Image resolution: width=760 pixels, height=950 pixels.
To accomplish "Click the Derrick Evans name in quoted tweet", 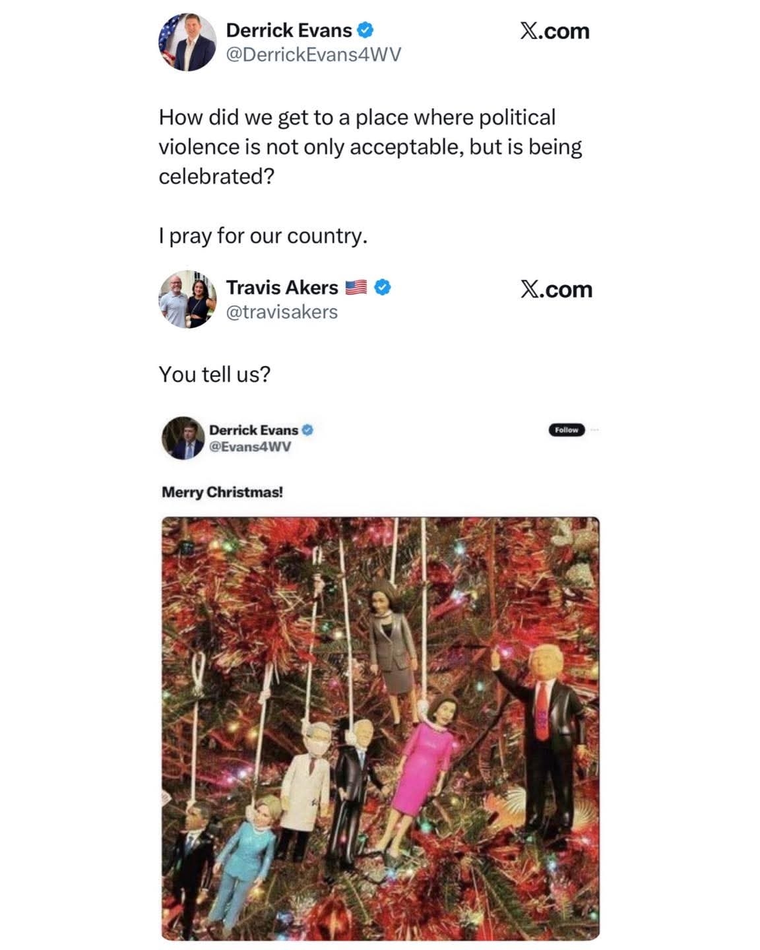I will [253, 430].
